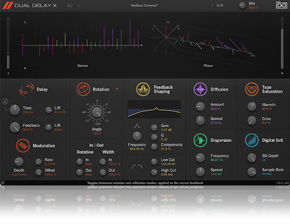Click the Dispersion Spread knob

(200, 172)
